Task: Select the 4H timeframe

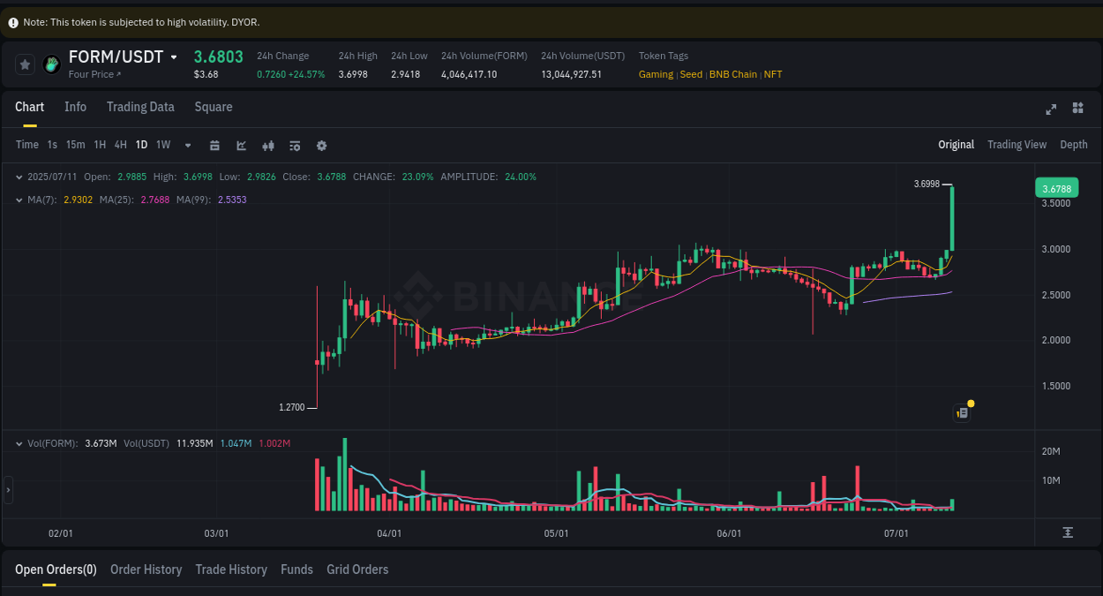Action: [120, 145]
